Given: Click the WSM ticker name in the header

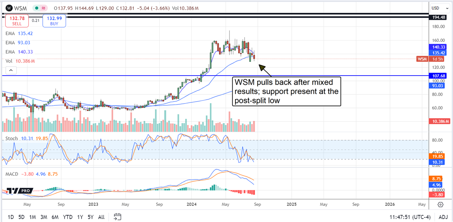Looking at the screenshot, I should click(20, 8).
